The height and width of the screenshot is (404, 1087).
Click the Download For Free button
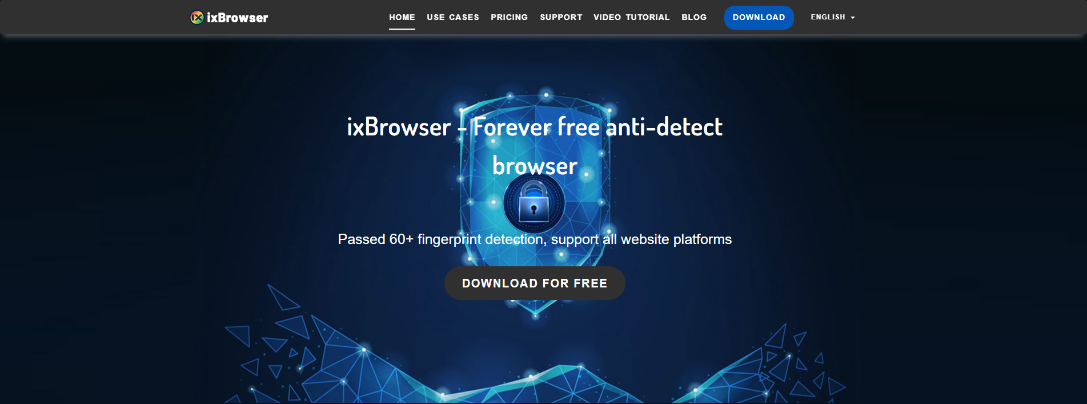click(x=535, y=283)
